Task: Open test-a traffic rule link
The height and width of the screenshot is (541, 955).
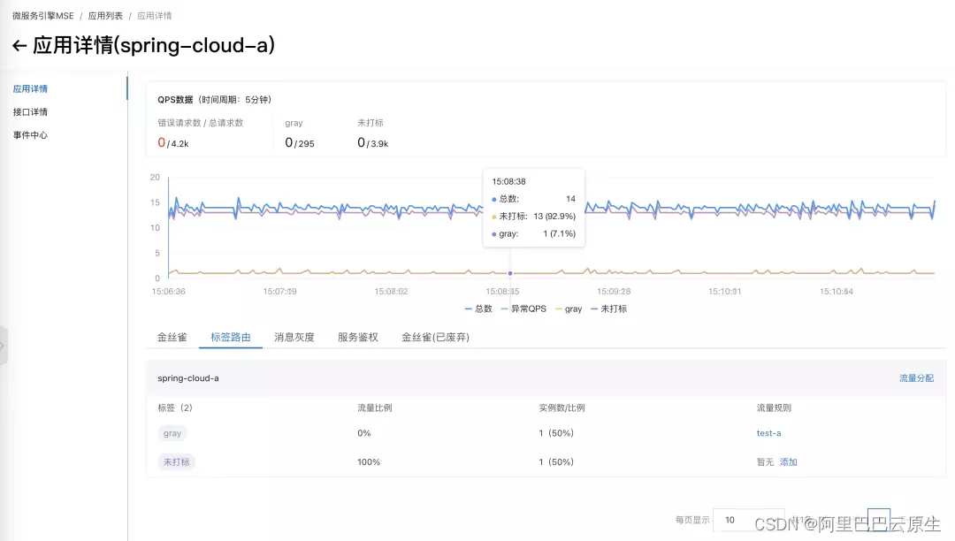Action: point(768,433)
